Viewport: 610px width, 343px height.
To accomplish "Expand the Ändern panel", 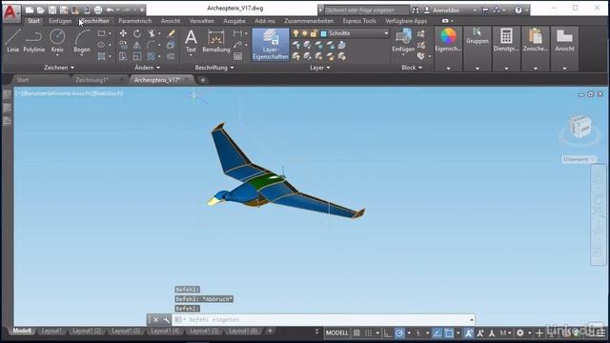I will (x=147, y=68).
